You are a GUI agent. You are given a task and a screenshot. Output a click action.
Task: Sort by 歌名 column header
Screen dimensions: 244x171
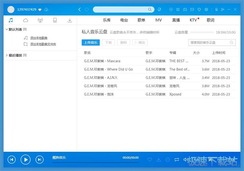(x=87, y=53)
